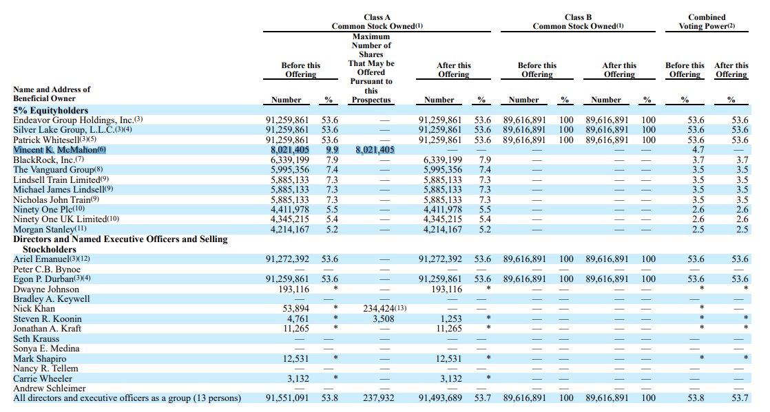
Task: Click the Ariel Emanuel row name
Action: coord(52,259)
